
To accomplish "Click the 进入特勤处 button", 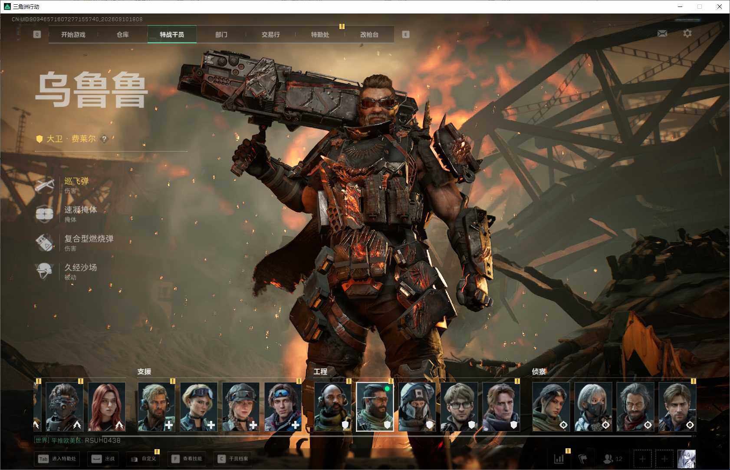I will (x=57, y=459).
